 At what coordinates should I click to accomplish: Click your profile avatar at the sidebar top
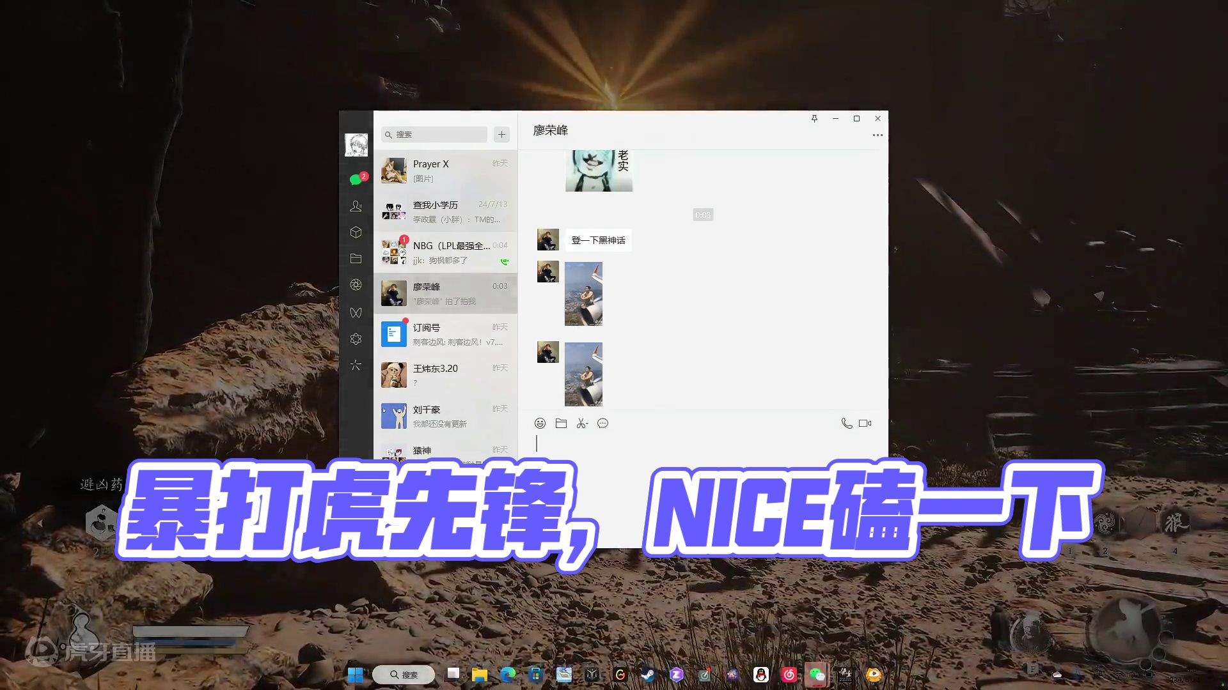click(356, 144)
